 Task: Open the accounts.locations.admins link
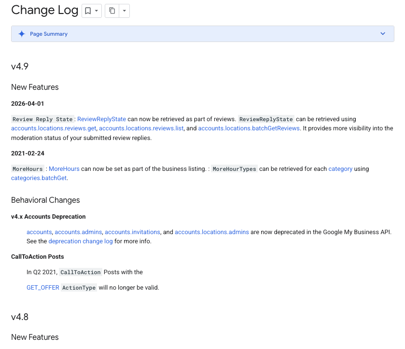click(211, 232)
